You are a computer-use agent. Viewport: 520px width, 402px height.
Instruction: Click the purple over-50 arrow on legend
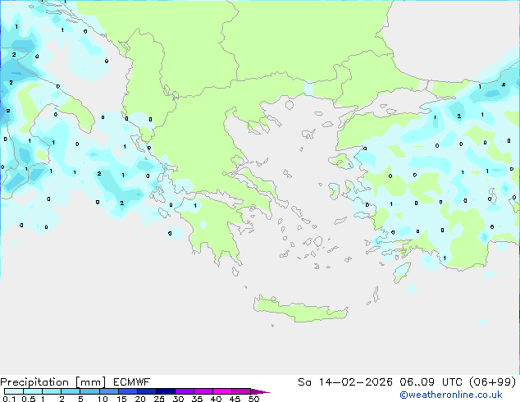pyautogui.click(x=260, y=391)
